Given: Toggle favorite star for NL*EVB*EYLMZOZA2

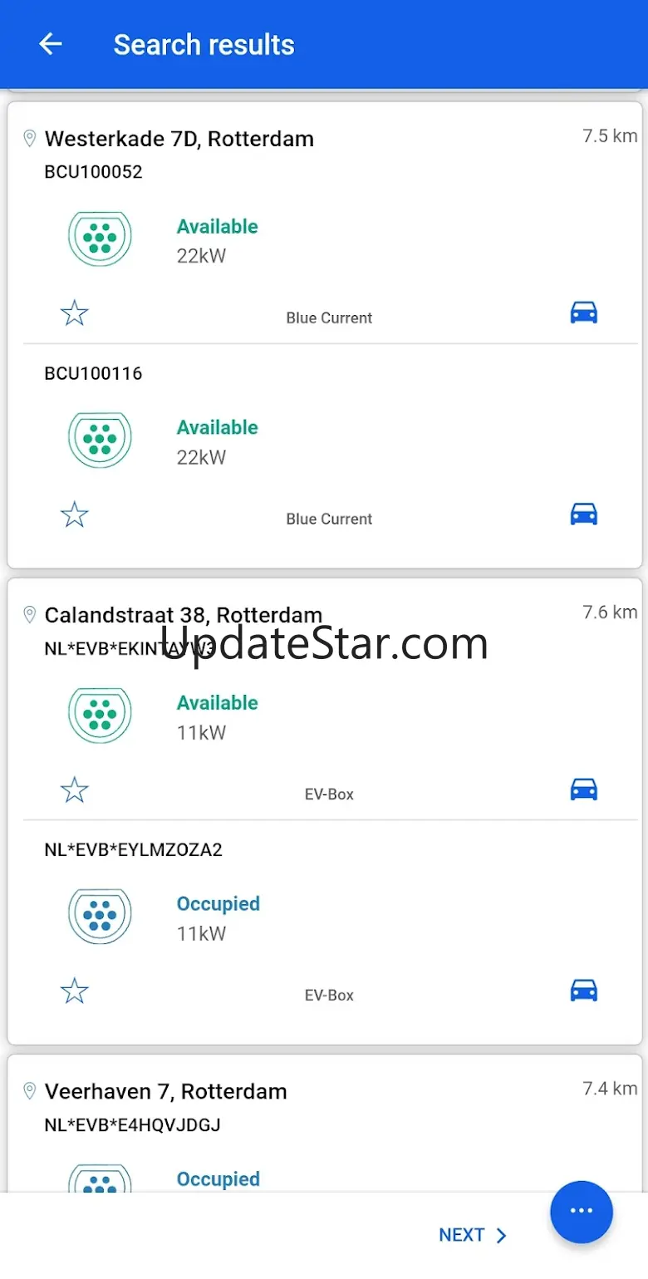Looking at the screenshot, I should click(x=75, y=991).
